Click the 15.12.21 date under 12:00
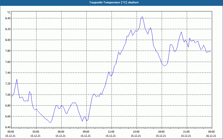Viewport: 223px width, 139px height. pyautogui.click(x=111, y=136)
